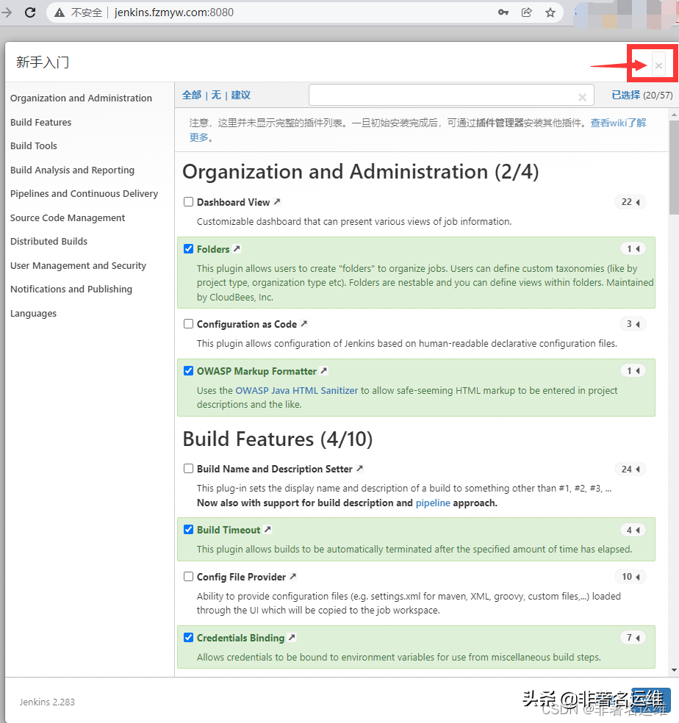
Task: Click the scrollbar up arrow
Action: coord(674,115)
